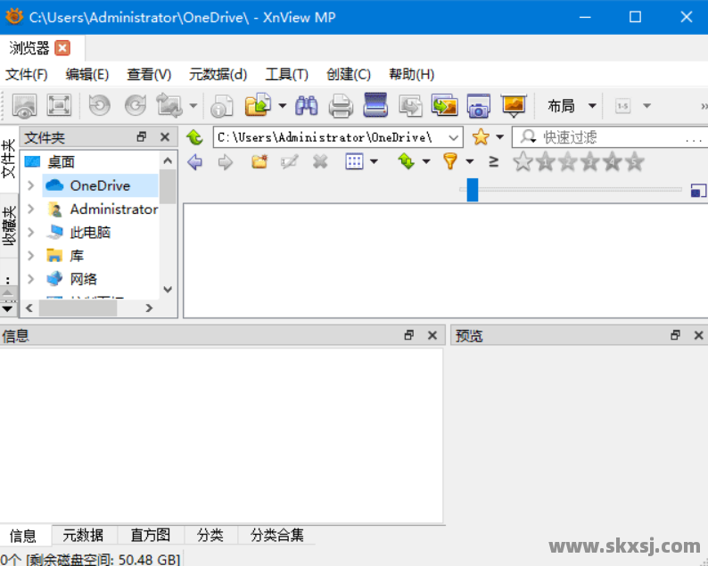Switch to the 直方图 tab
Viewport: 708px width, 566px height.
pos(150,535)
